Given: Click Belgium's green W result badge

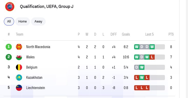Looking at the screenshot, I should (x=142, y=67).
